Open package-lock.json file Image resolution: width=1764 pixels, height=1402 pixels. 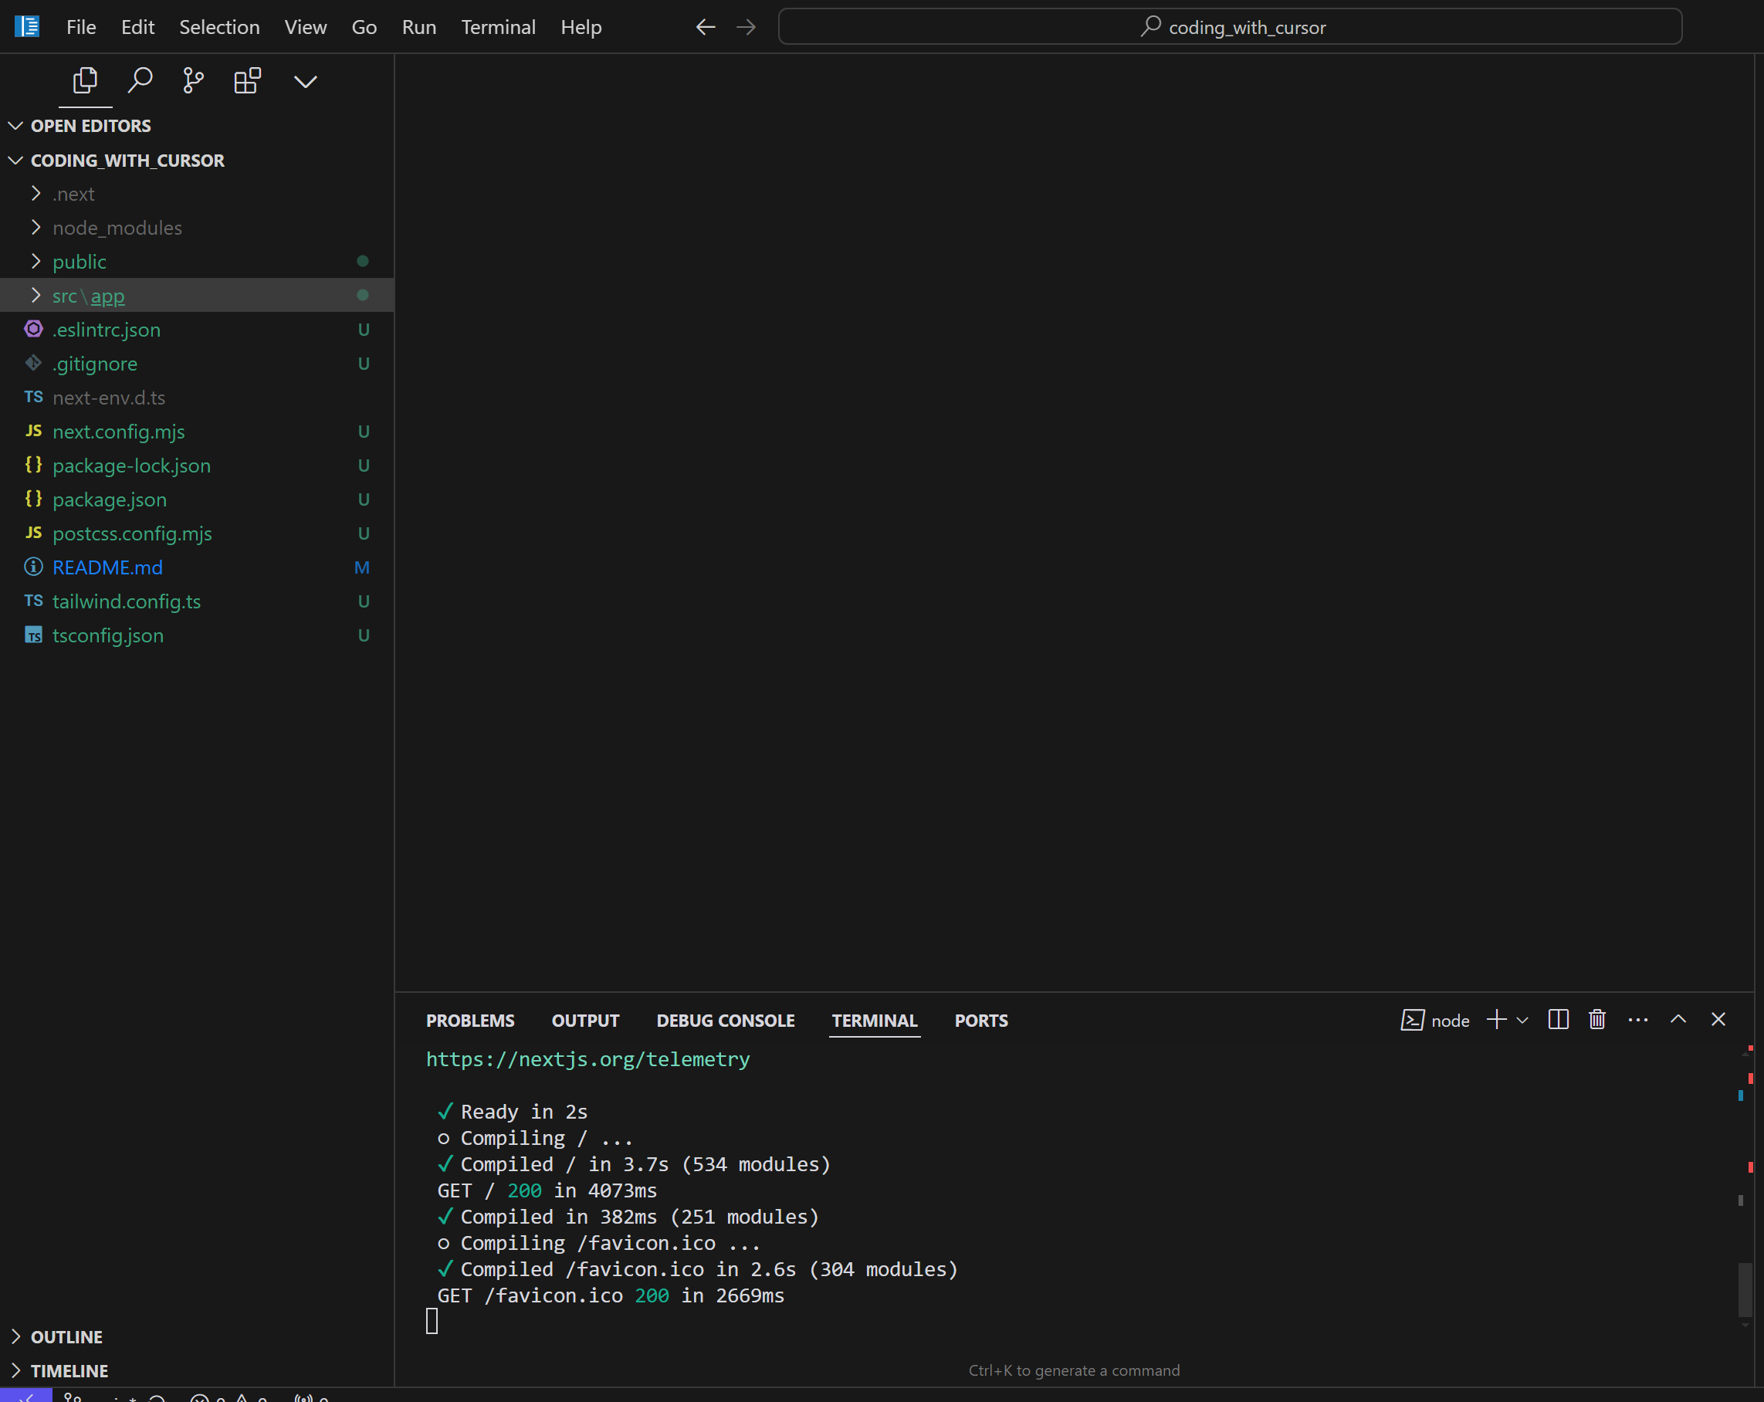tap(197, 466)
